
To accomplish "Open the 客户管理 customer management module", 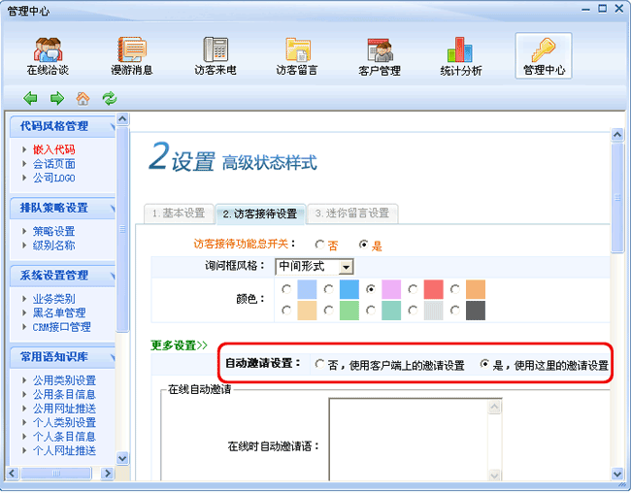I will 380,56.
